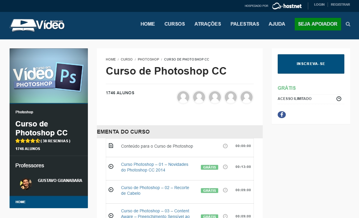Open the PALESTRAS menu

(245, 24)
